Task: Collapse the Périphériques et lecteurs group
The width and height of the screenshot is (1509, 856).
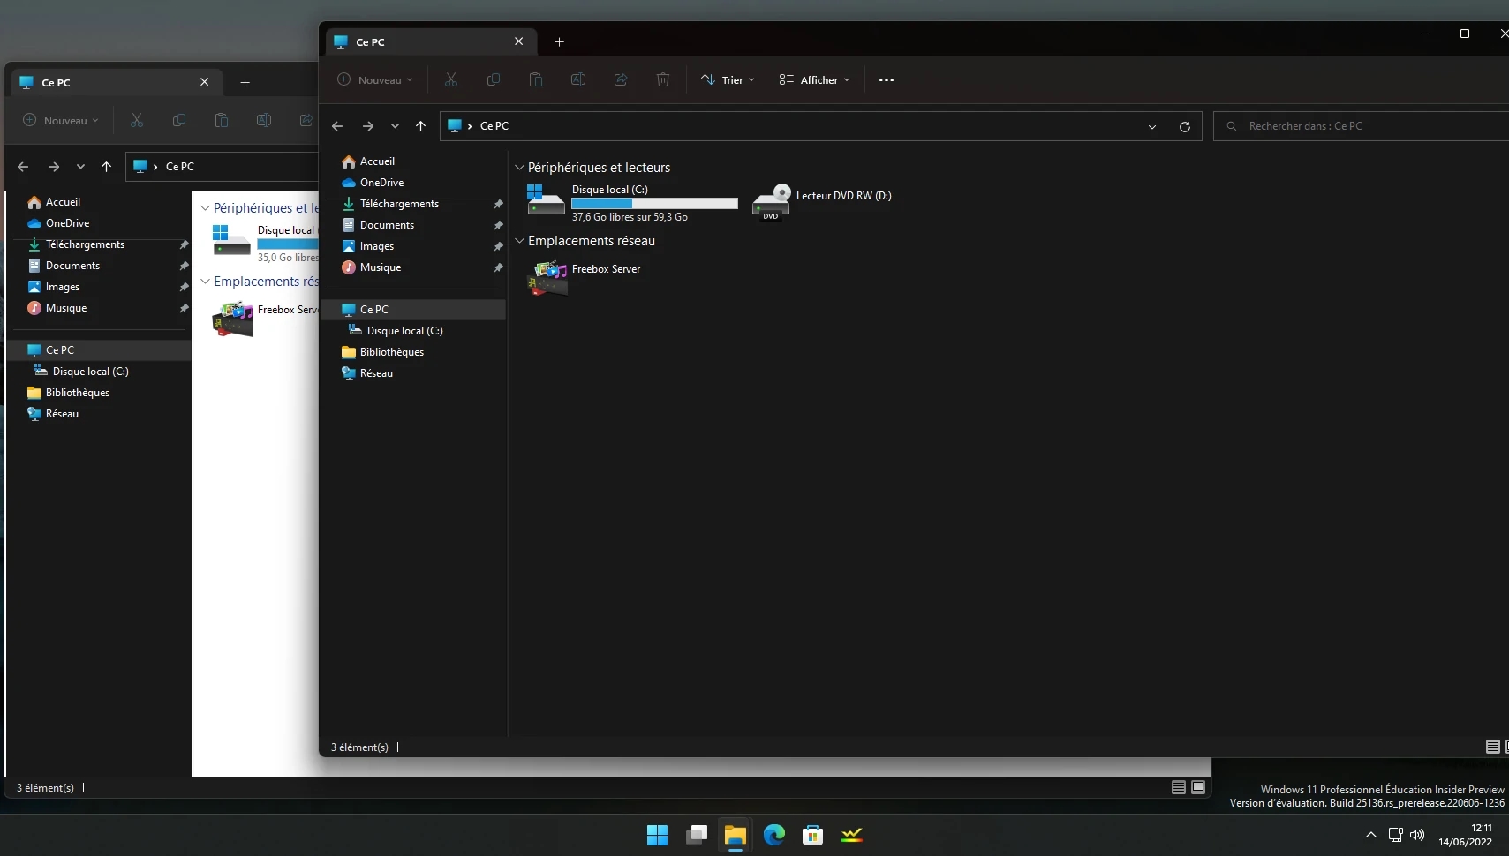Action: (520, 168)
